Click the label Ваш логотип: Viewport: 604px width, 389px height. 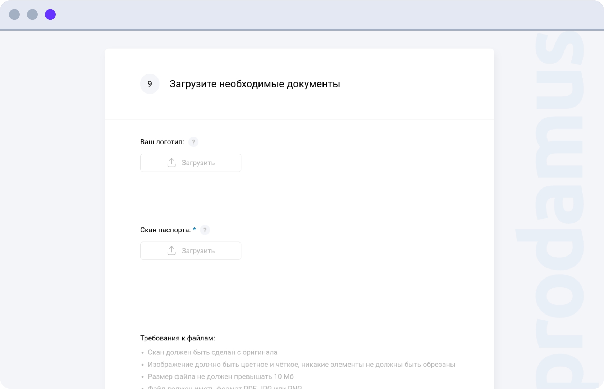162,142
